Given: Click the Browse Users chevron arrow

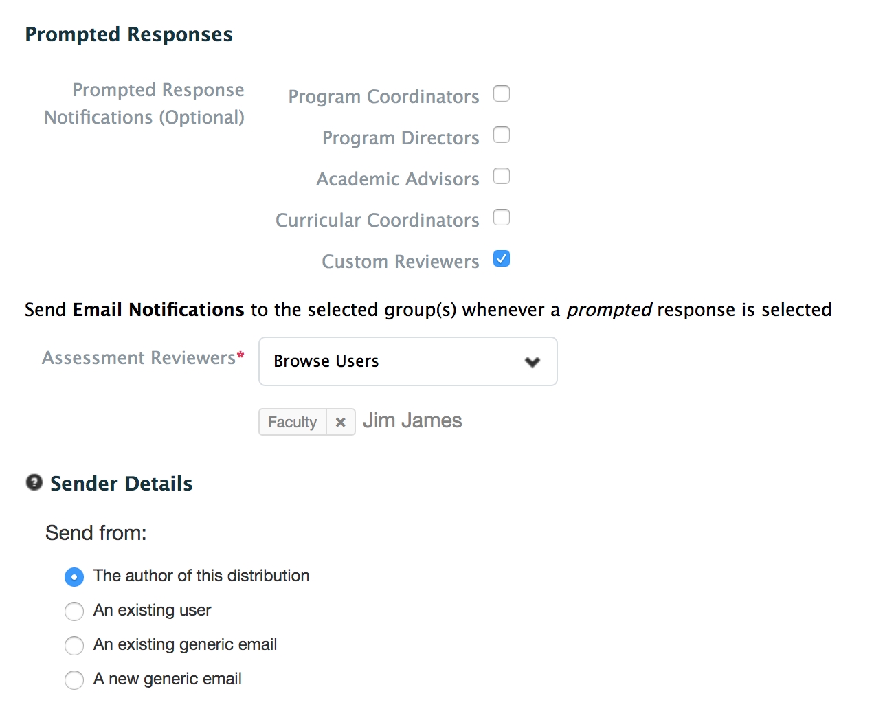Looking at the screenshot, I should click(533, 362).
